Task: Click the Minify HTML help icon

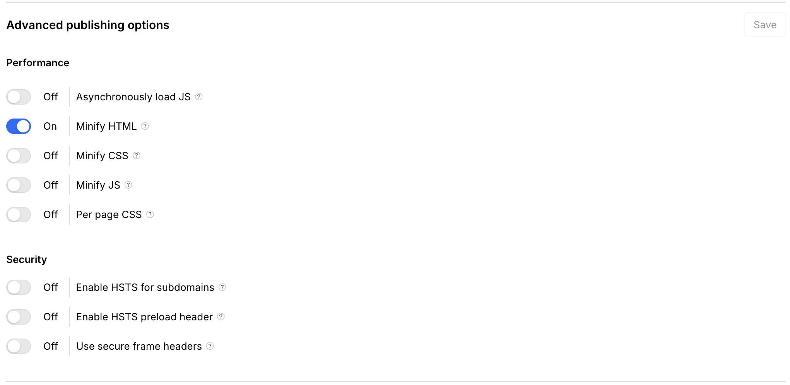Action: coord(145,126)
